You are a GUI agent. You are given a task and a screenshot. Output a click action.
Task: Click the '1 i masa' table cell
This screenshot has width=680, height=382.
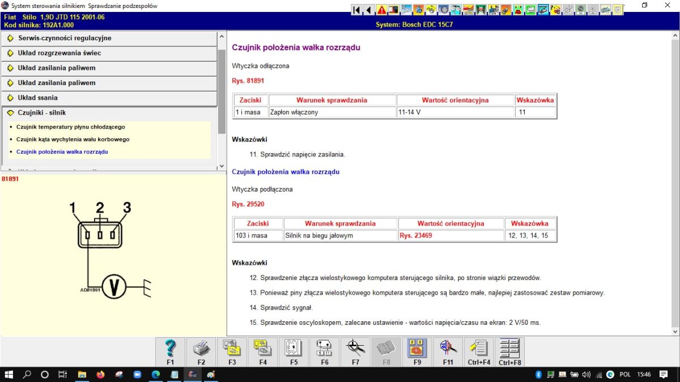point(250,112)
